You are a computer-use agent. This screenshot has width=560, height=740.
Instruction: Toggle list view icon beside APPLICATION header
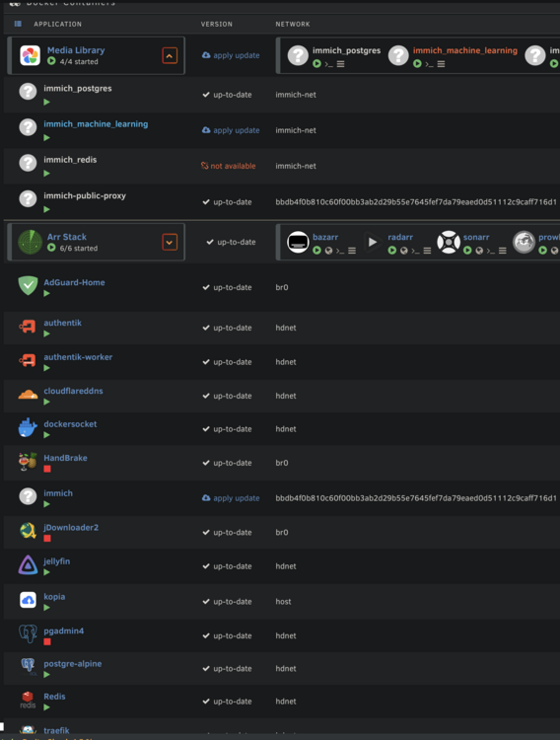coord(18,24)
